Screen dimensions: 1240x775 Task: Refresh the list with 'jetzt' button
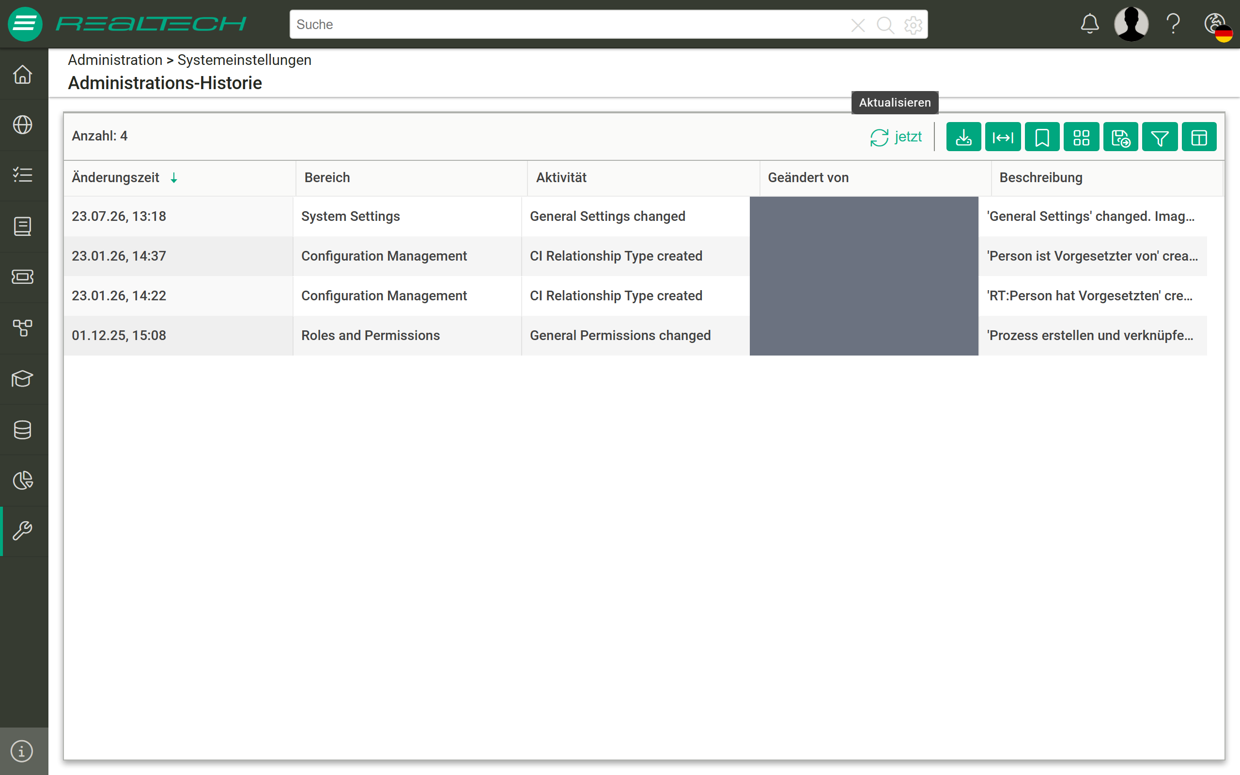click(x=896, y=137)
